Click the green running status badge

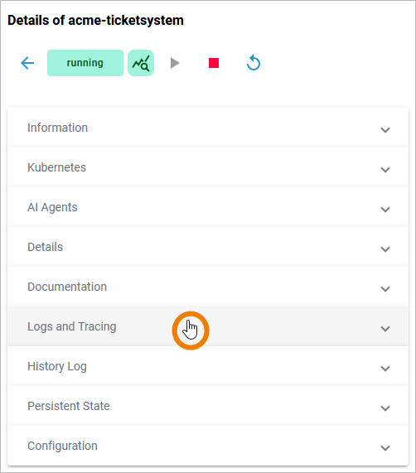[85, 63]
